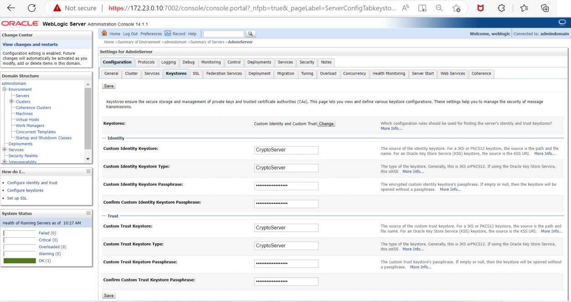Viewport: 571px width, 302px height.
Task: Select the SSL subtab
Action: coord(196,73)
